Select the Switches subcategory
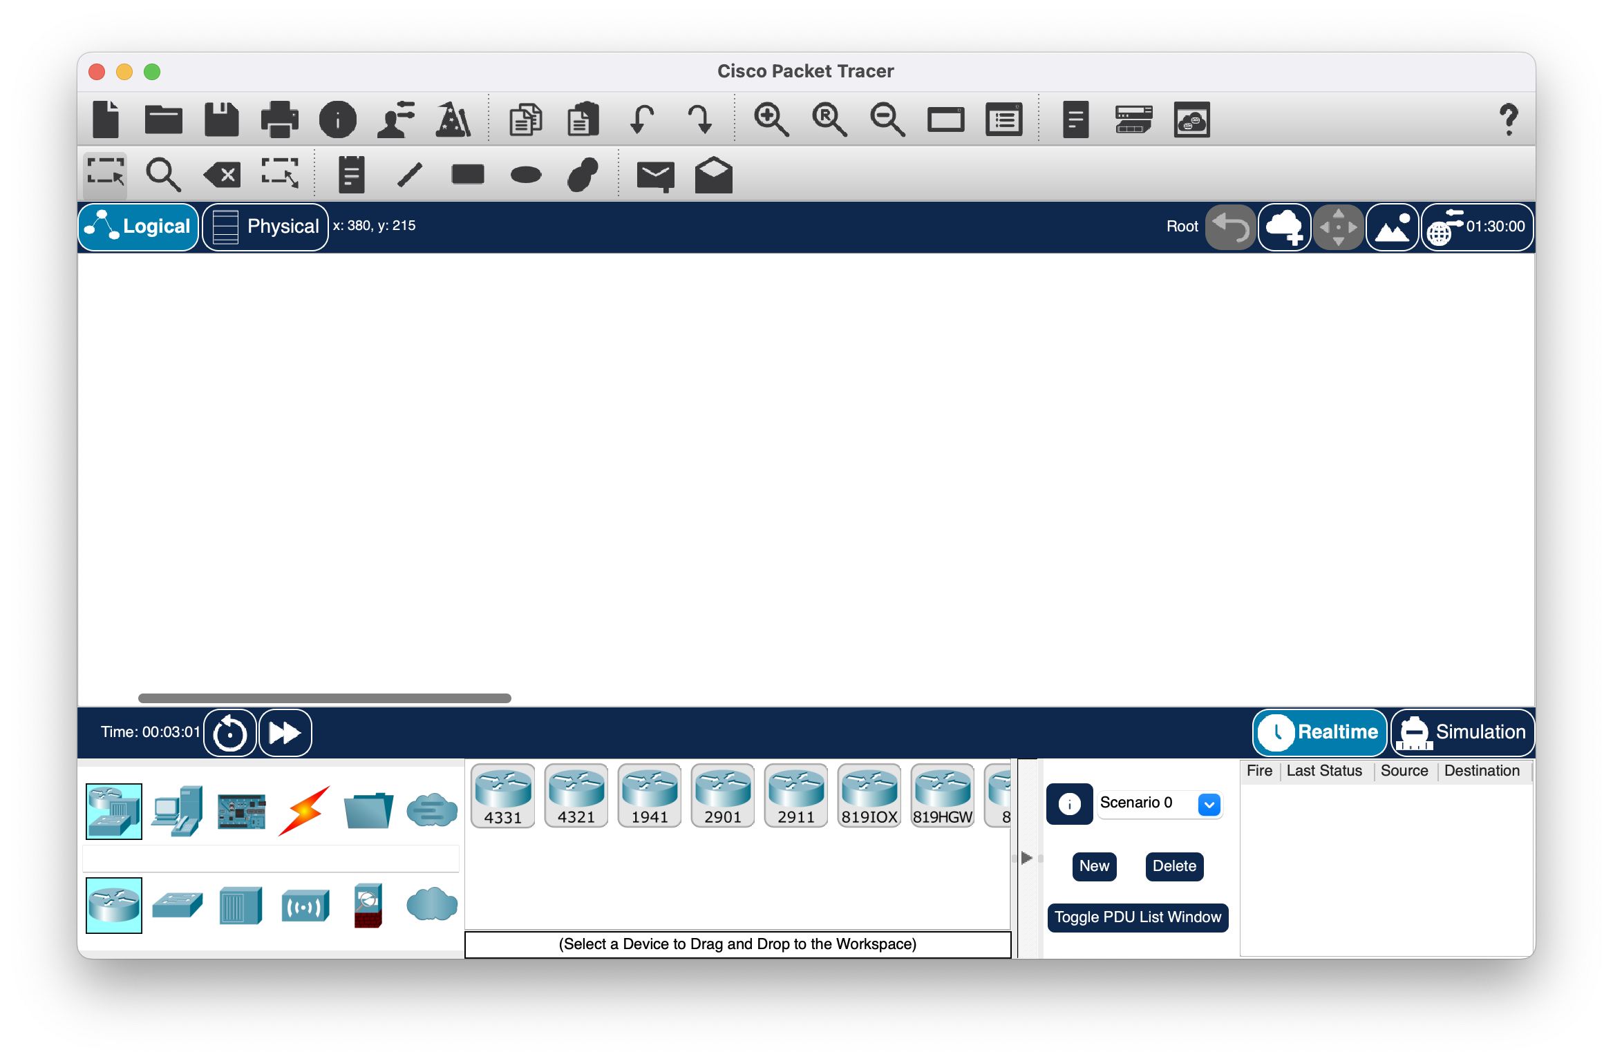Screen dimensions: 1613x1061 177,905
